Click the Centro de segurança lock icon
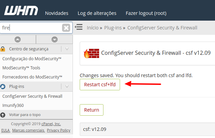Viewport: 215px width, 138px height. pyautogui.click(x=3, y=49)
